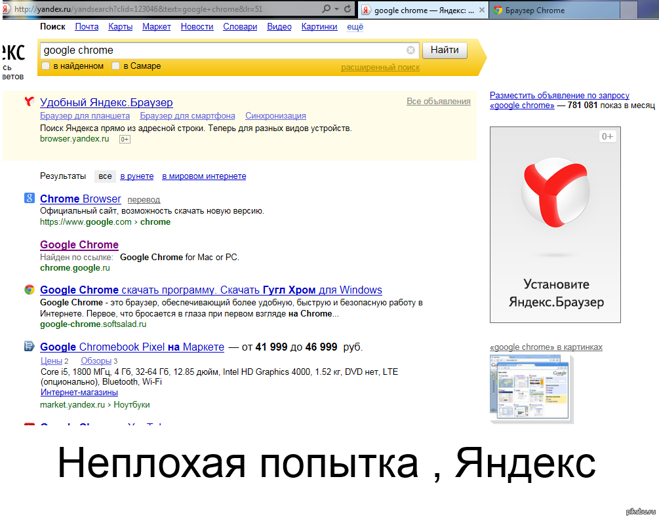This screenshot has height=519, width=659.
Task: Open расширенный поиск link
Action: pos(380,67)
